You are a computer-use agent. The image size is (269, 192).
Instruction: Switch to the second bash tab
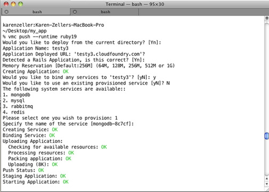104,12
